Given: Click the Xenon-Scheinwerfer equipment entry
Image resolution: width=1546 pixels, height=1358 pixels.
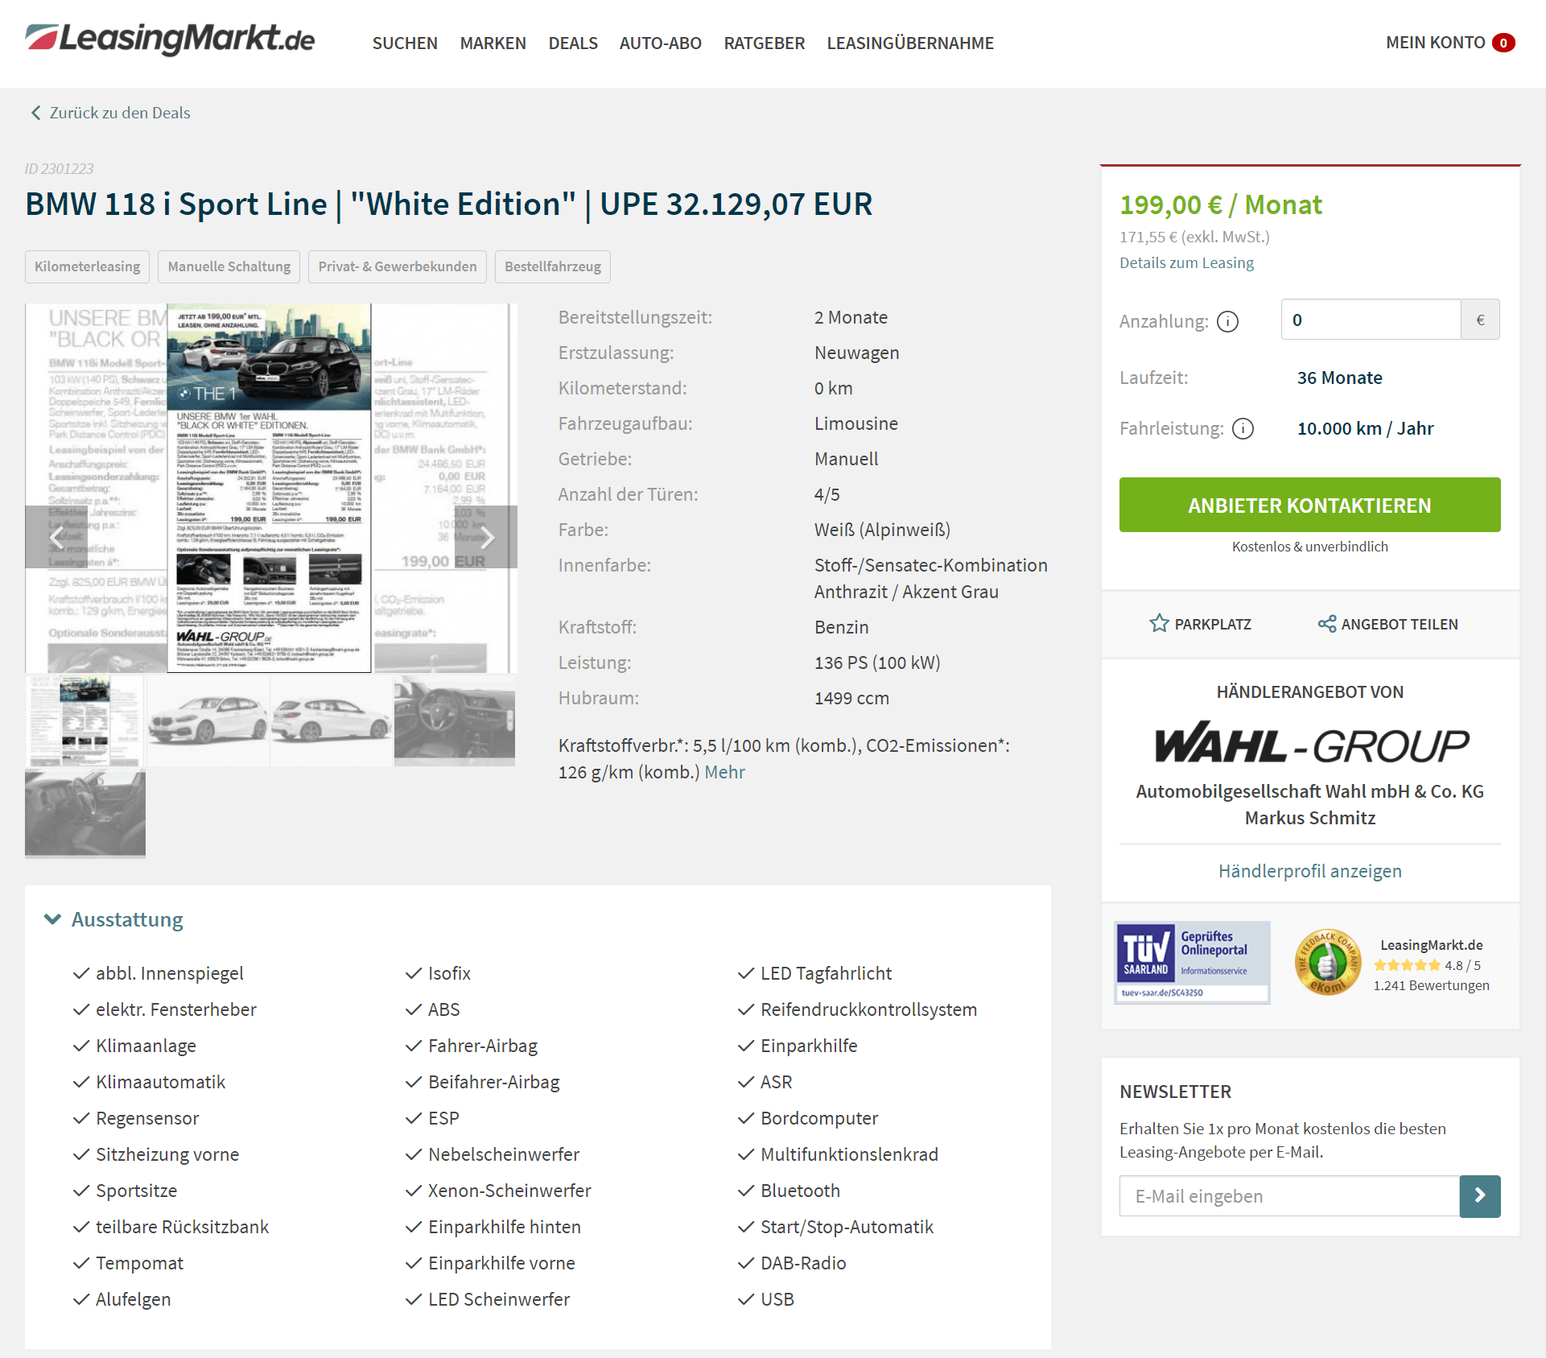Looking at the screenshot, I should pyautogui.click(x=509, y=1191).
